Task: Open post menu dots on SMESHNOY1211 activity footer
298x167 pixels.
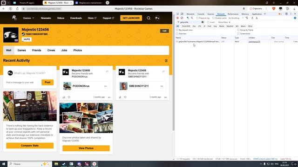Action: [165, 97]
